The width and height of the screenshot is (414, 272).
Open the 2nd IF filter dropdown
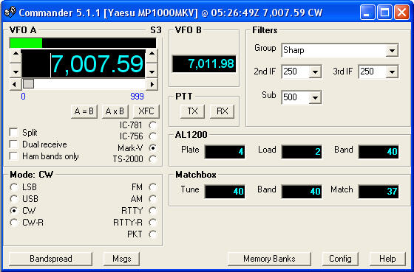coord(302,72)
